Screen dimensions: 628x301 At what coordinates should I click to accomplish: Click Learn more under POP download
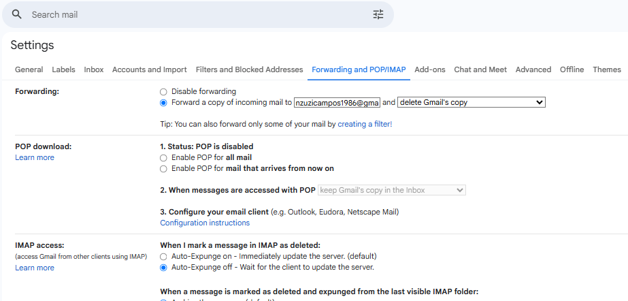click(35, 157)
